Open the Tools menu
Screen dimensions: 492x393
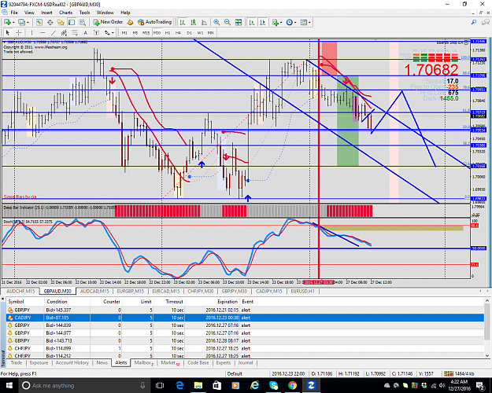click(x=84, y=13)
